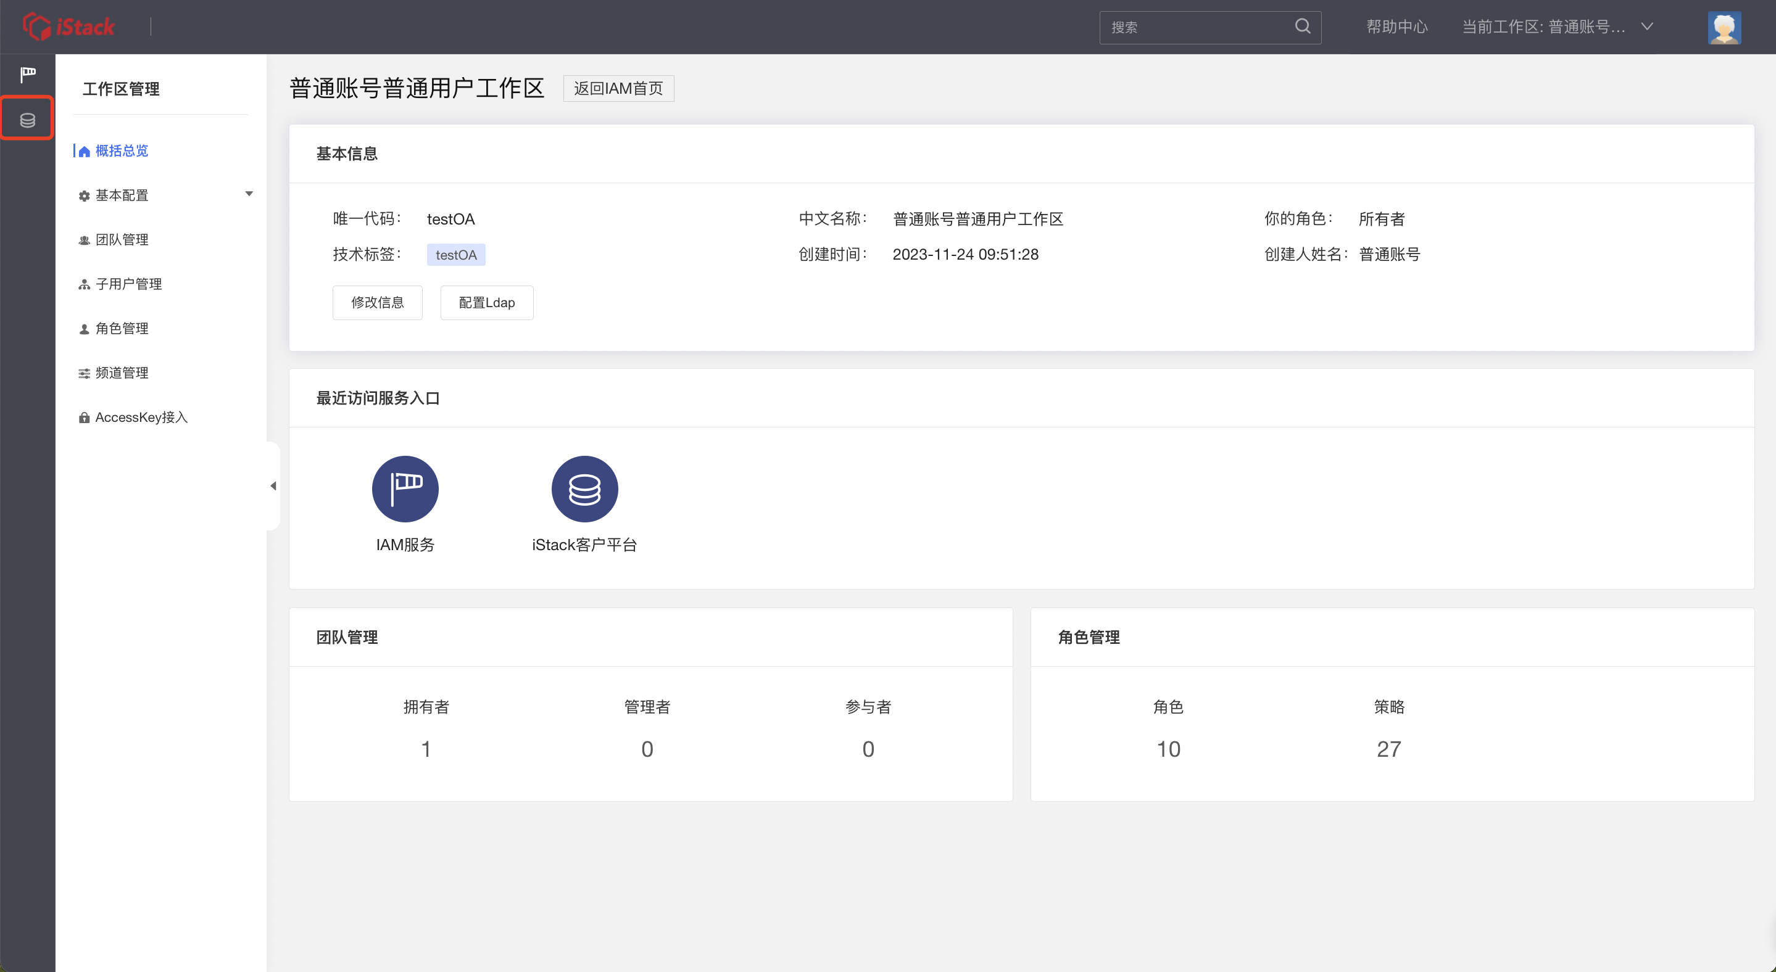The image size is (1776, 972).
Task: Open the 当前工作区 workspace dropdown
Action: tap(1558, 27)
